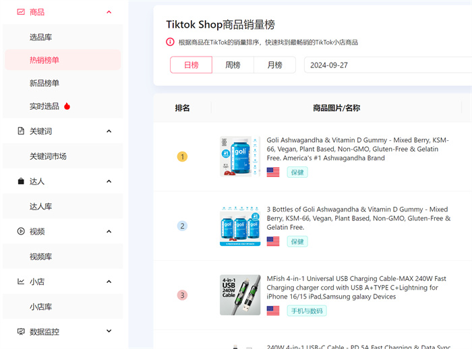The image size is (472, 349).
Task: Click the red info icon under the title
Action: point(170,42)
